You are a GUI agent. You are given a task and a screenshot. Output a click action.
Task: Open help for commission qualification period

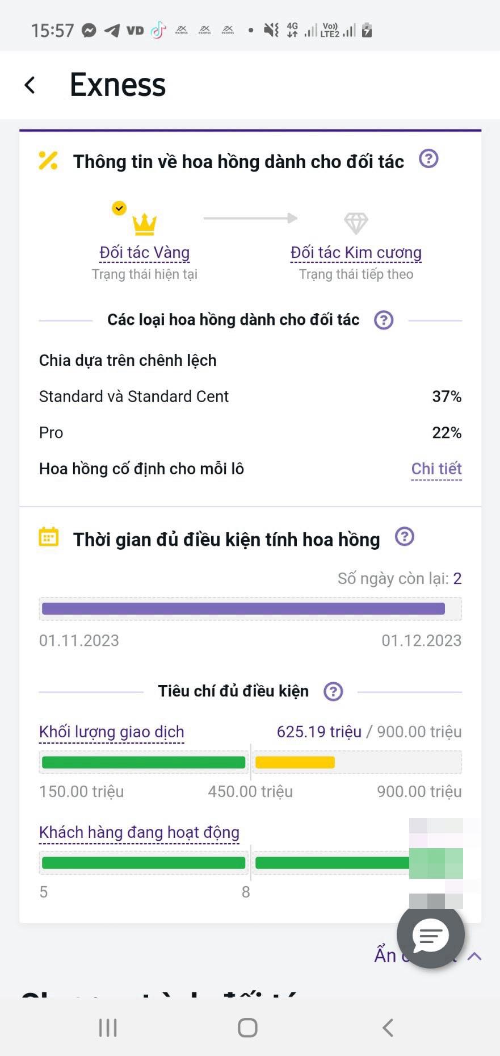(x=404, y=537)
